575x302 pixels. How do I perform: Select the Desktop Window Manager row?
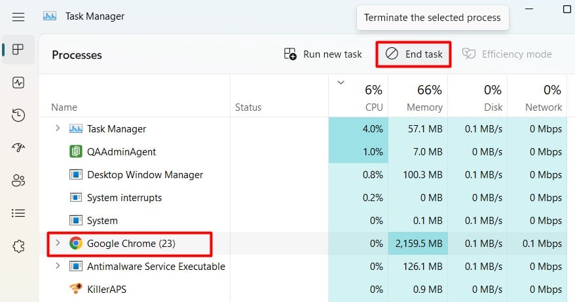(x=303, y=175)
